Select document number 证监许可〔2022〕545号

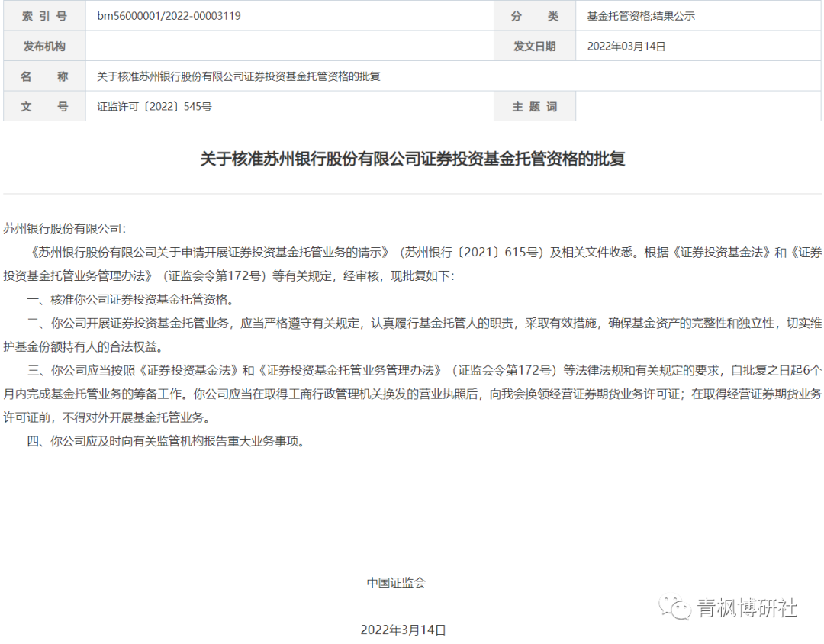pos(154,107)
